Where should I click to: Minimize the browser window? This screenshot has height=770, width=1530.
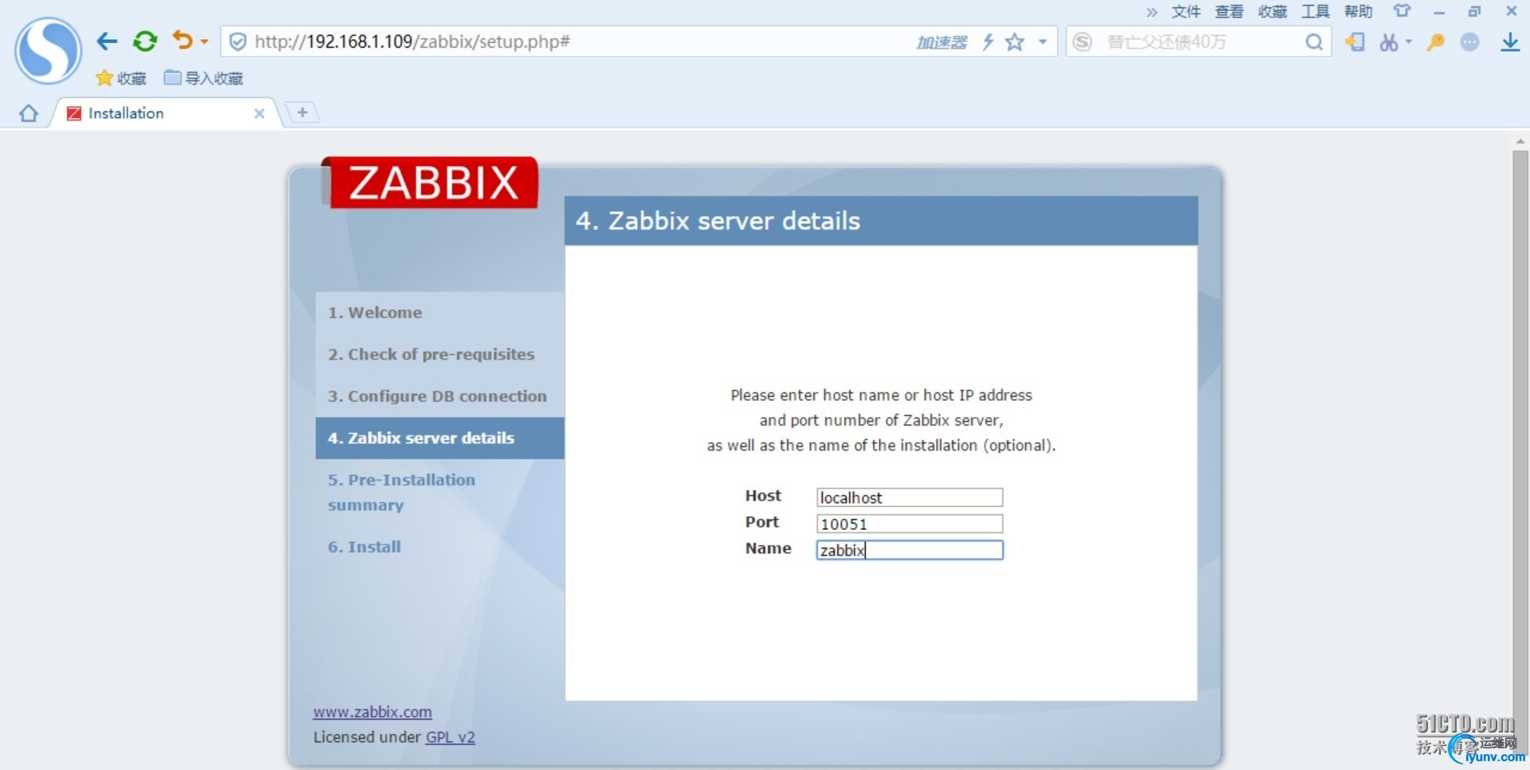[1438, 12]
